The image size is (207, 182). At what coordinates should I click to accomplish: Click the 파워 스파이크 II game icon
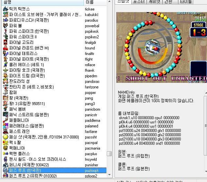click(6, 37)
